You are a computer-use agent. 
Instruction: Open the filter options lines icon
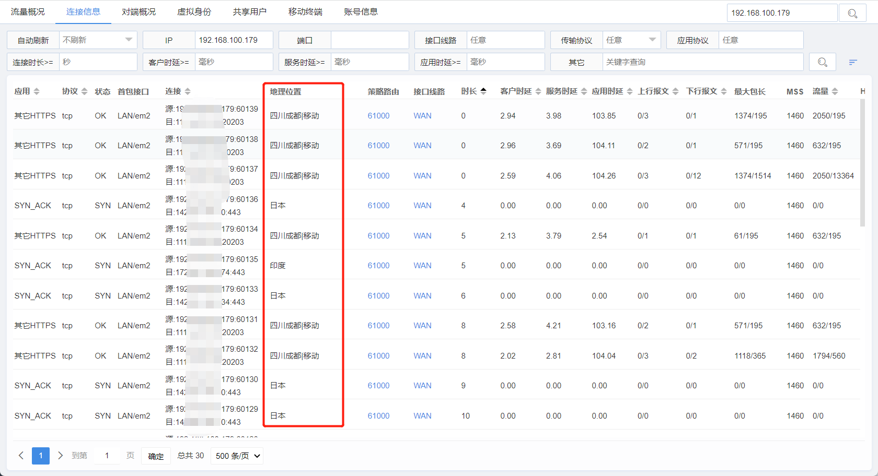853,62
